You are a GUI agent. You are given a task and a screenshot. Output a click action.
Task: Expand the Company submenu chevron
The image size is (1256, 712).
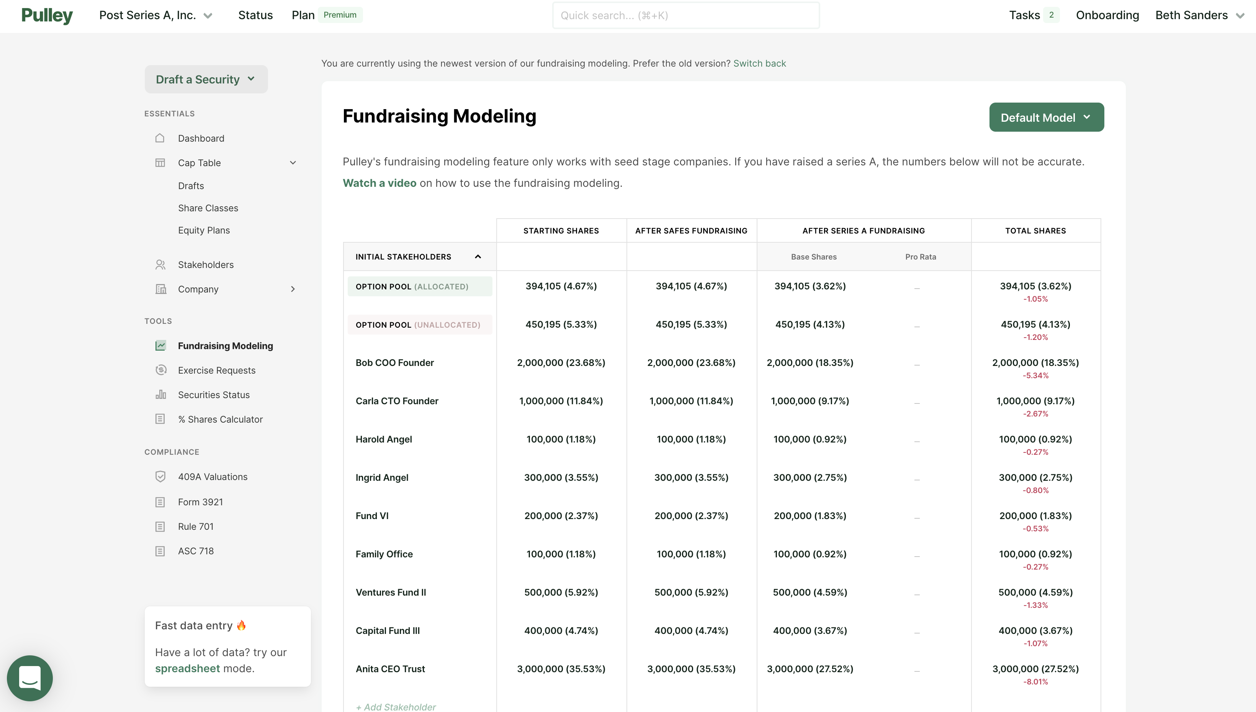click(x=293, y=289)
